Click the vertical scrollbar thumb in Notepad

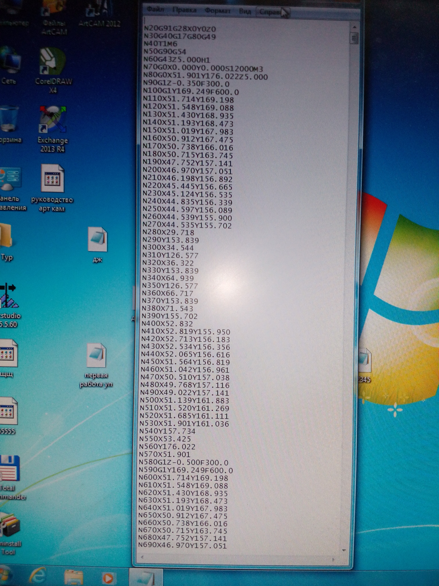tap(354, 38)
